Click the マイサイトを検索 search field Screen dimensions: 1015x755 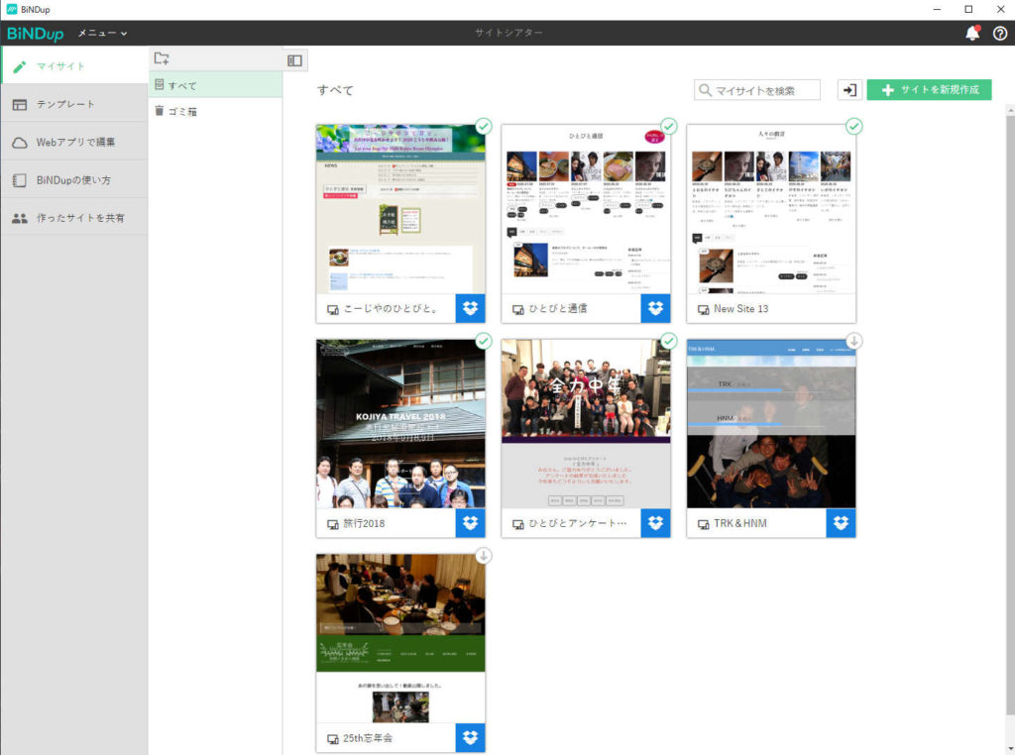[765, 90]
